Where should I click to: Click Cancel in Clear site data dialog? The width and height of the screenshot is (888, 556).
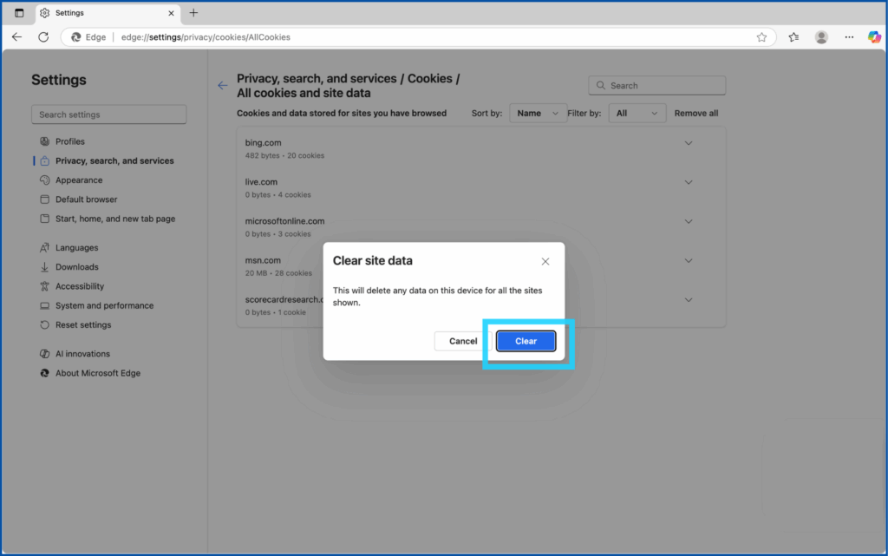463,341
